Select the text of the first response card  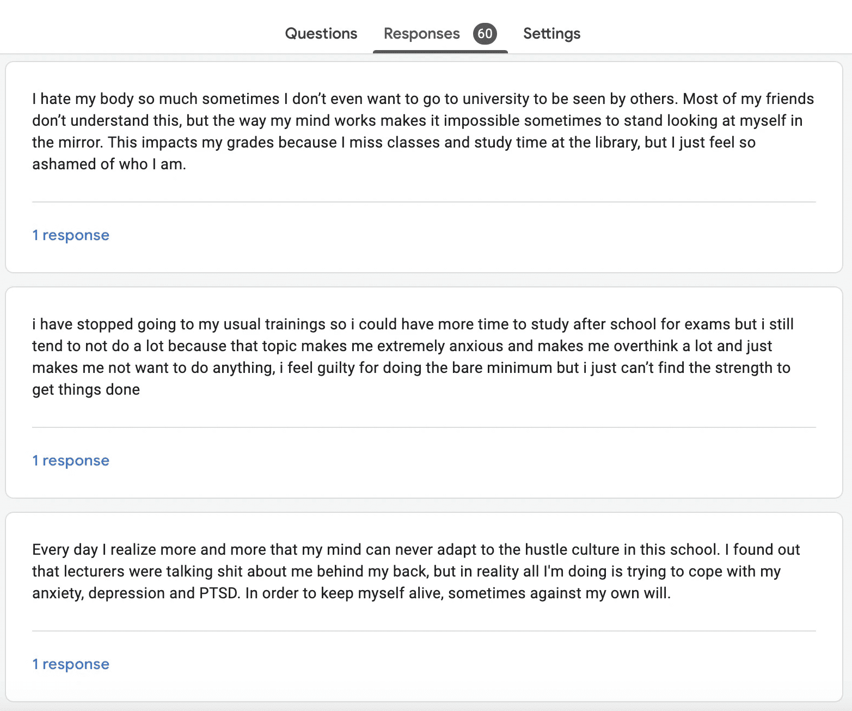tap(423, 131)
